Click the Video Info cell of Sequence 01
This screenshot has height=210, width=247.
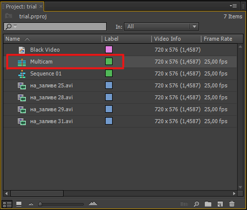178,73
